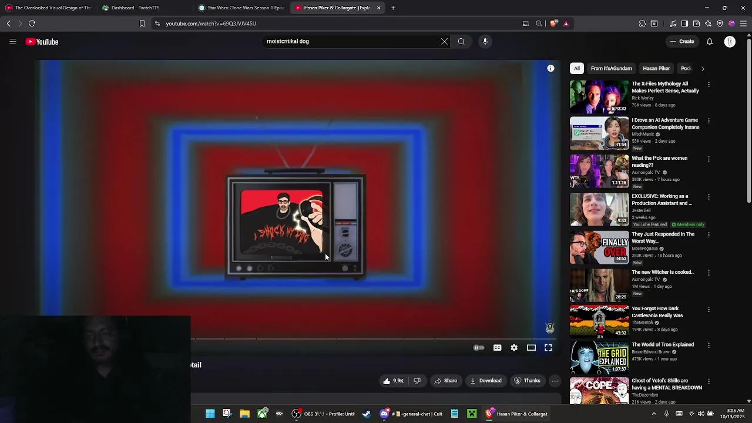Switch to Overlooked Visual Design tab
Image resolution: width=752 pixels, height=423 pixels.
pos(48,8)
